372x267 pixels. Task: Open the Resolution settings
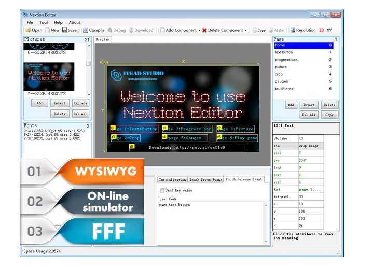pyautogui.click(x=303, y=30)
